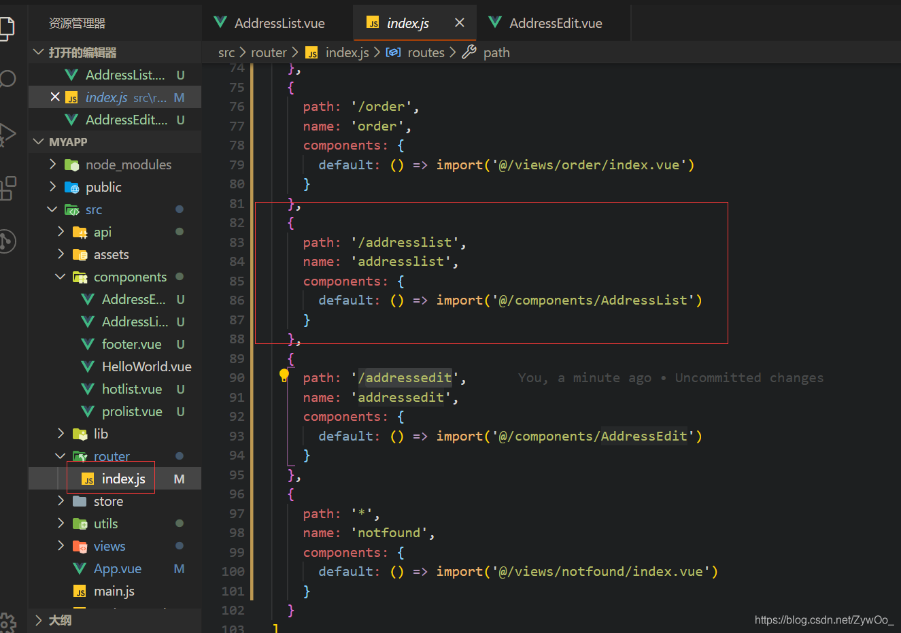
Task: Open the Source Control git icon
Action: point(7,241)
